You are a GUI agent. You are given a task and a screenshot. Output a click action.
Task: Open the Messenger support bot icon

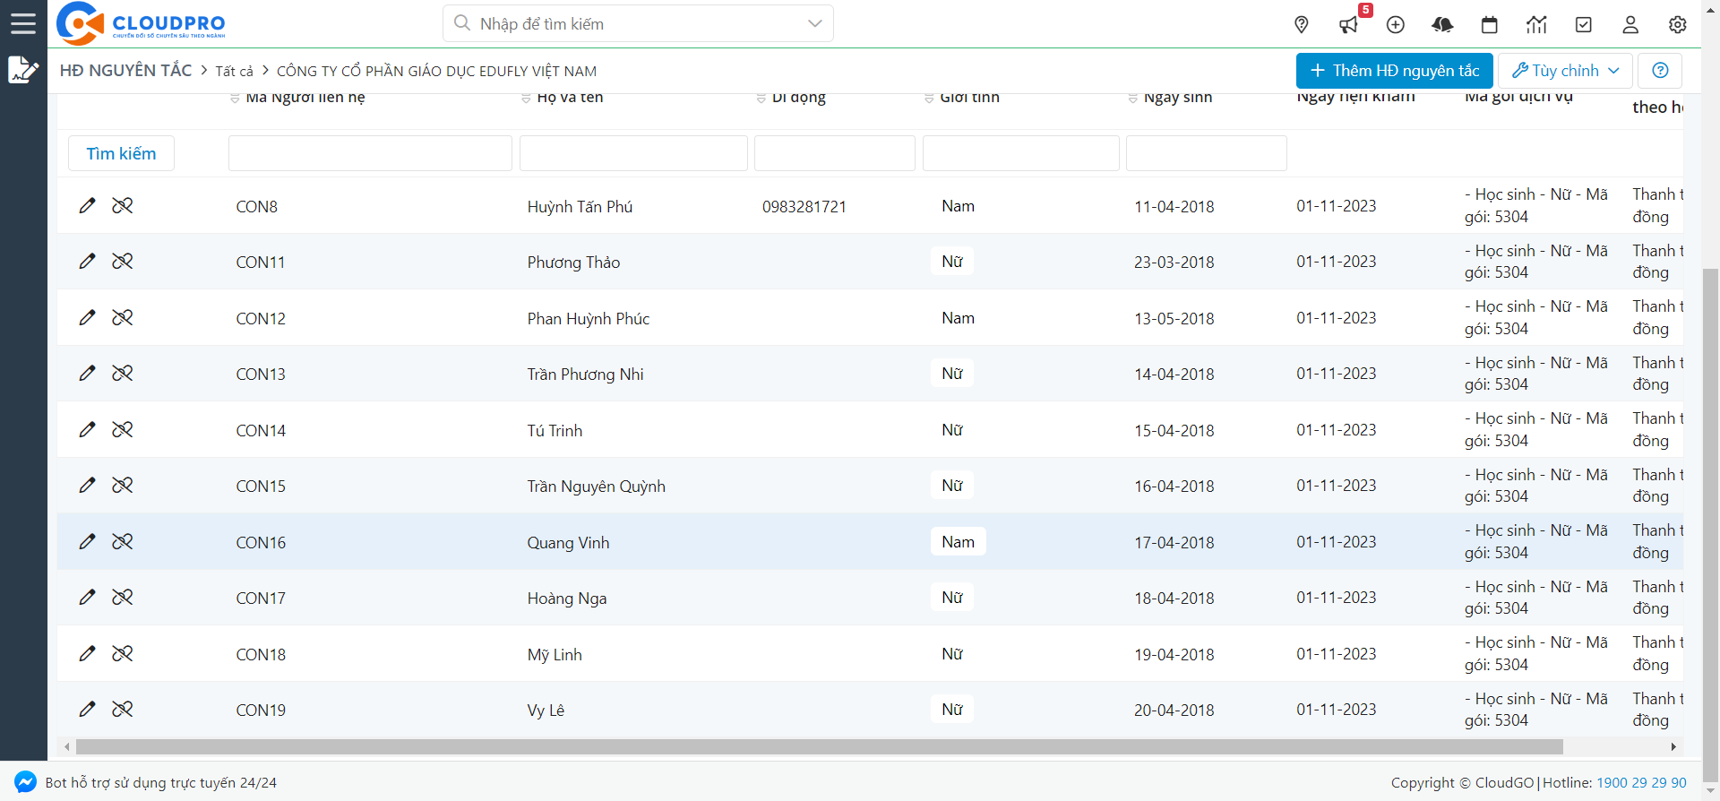pyautogui.click(x=25, y=781)
